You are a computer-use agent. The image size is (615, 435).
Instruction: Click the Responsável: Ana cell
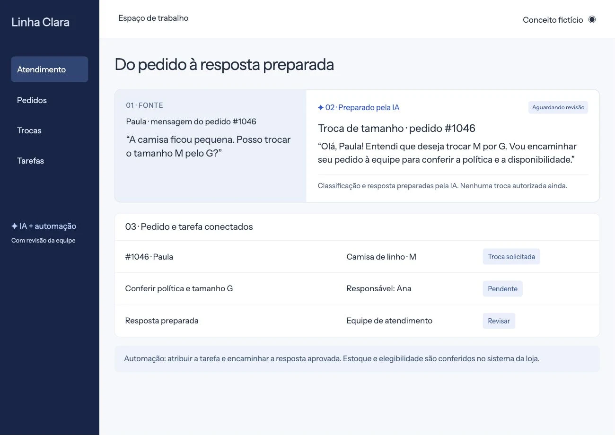click(x=378, y=288)
